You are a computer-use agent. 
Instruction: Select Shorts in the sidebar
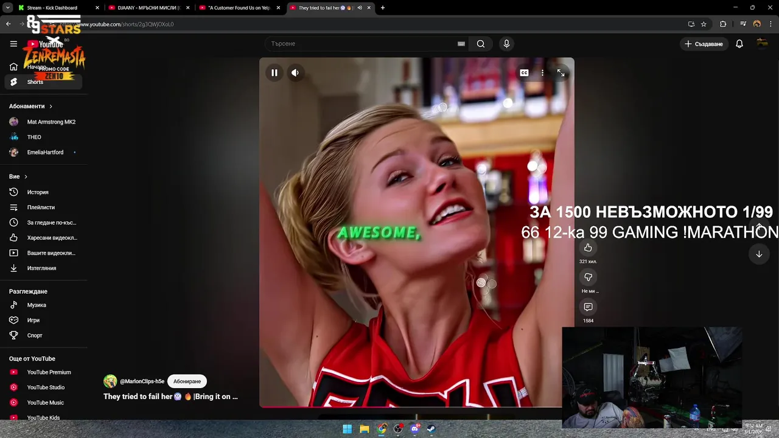(x=43, y=82)
